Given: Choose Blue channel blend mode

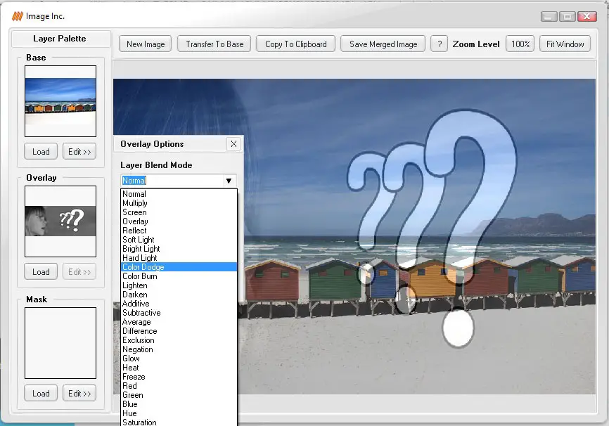Looking at the screenshot, I should [179, 404].
